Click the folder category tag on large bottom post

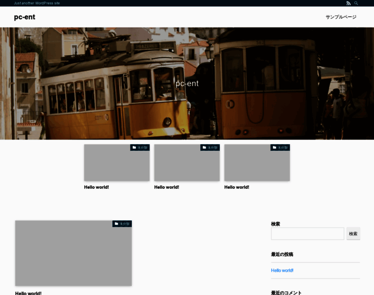click(x=122, y=224)
